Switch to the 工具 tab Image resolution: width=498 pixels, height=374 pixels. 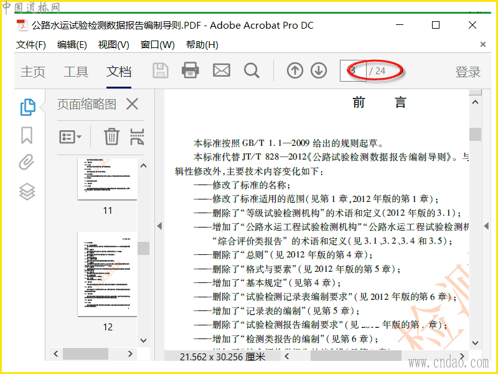[76, 72]
